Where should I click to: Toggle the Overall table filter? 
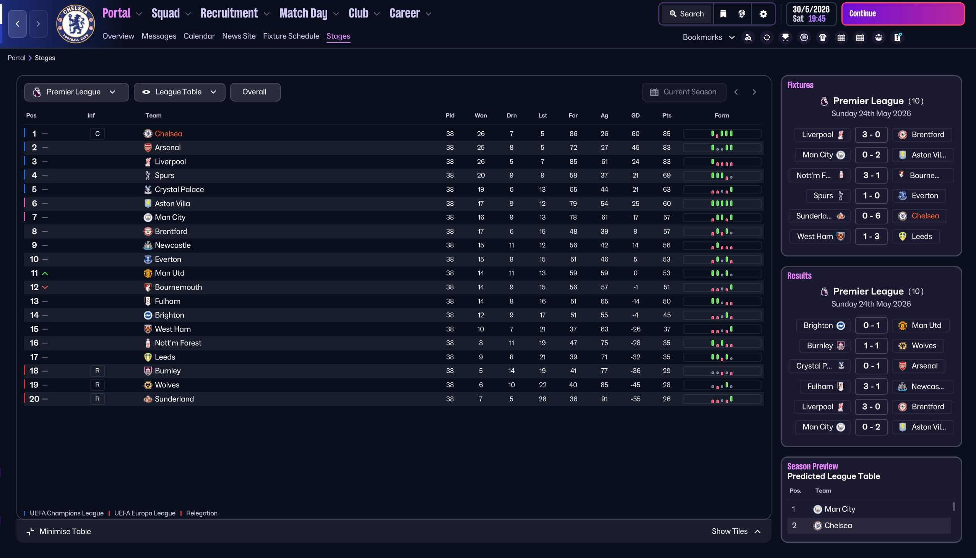pyautogui.click(x=255, y=92)
